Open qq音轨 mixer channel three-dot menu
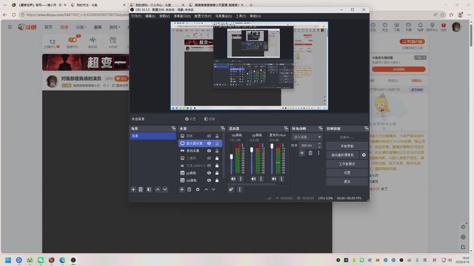474x266 pixels. [241, 179]
